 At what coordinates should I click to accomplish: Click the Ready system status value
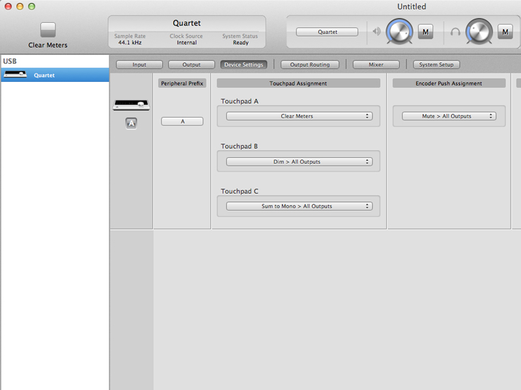[240, 42]
